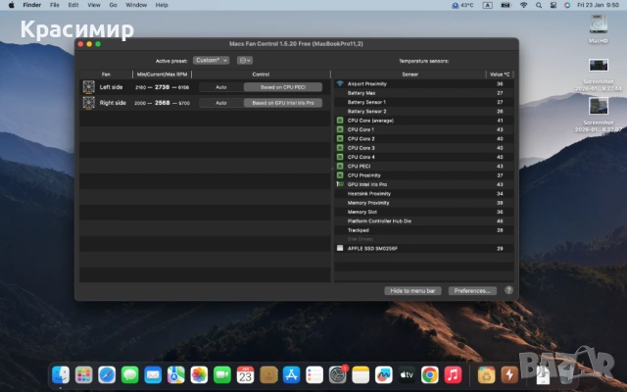The height and width of the screenshot is (392, 627).
Task: Click the Sensor column header
Action: pos(410,74)
